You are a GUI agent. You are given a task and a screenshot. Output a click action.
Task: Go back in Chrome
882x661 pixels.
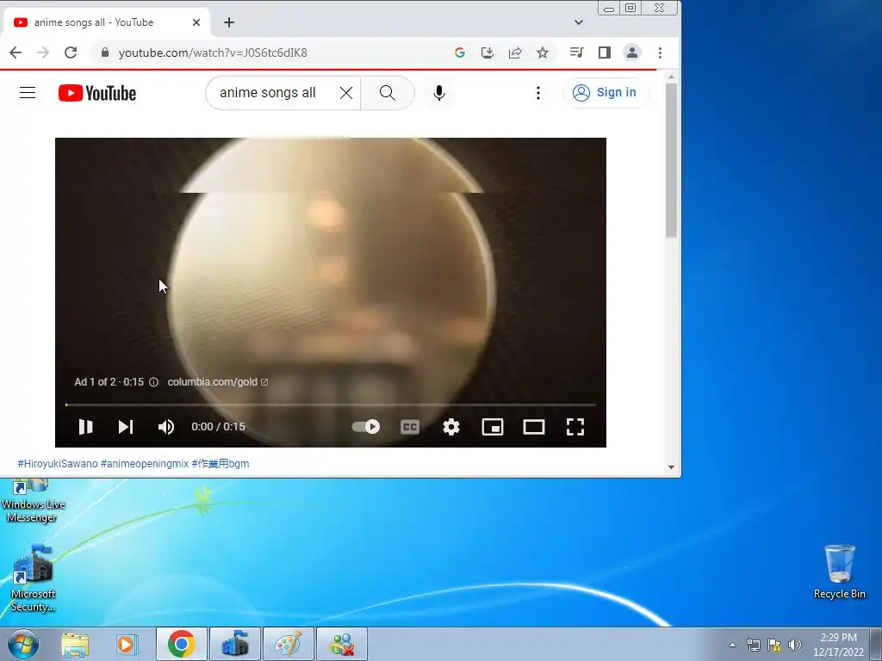coord(16,53)
